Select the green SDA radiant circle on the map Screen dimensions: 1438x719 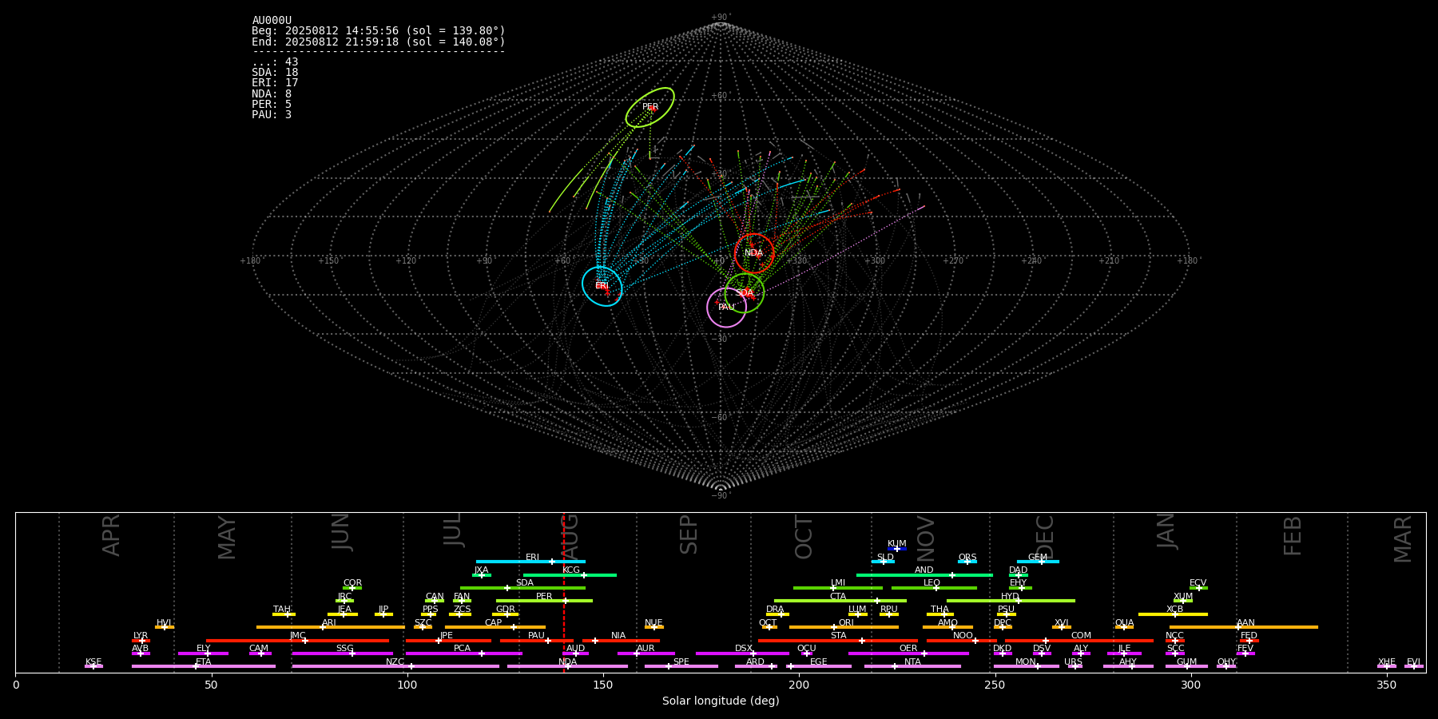745,293
